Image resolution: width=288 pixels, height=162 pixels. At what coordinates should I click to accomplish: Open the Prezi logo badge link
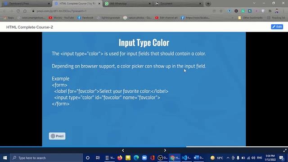(57, 136)
